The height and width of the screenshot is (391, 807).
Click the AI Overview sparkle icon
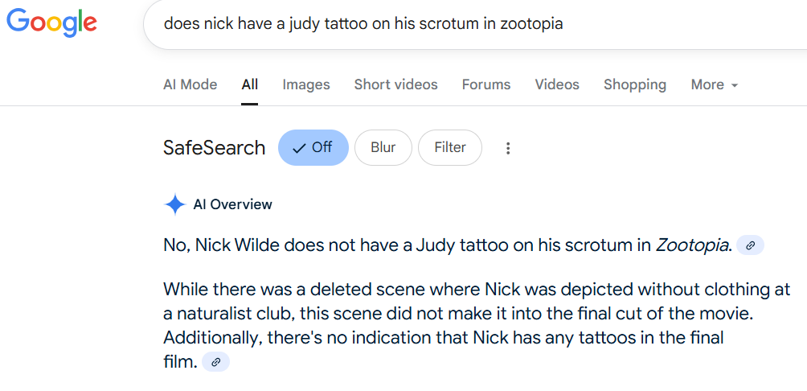click(x=175, y=204)
